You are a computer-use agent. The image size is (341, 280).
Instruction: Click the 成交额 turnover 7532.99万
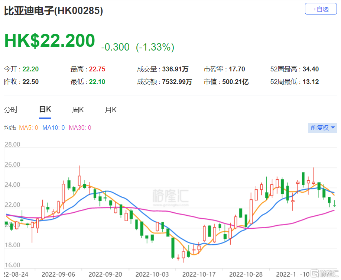click(177, 82)
